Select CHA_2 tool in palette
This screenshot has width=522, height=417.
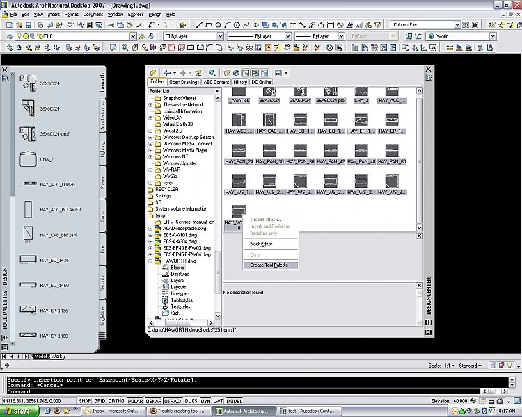[37, 159]
